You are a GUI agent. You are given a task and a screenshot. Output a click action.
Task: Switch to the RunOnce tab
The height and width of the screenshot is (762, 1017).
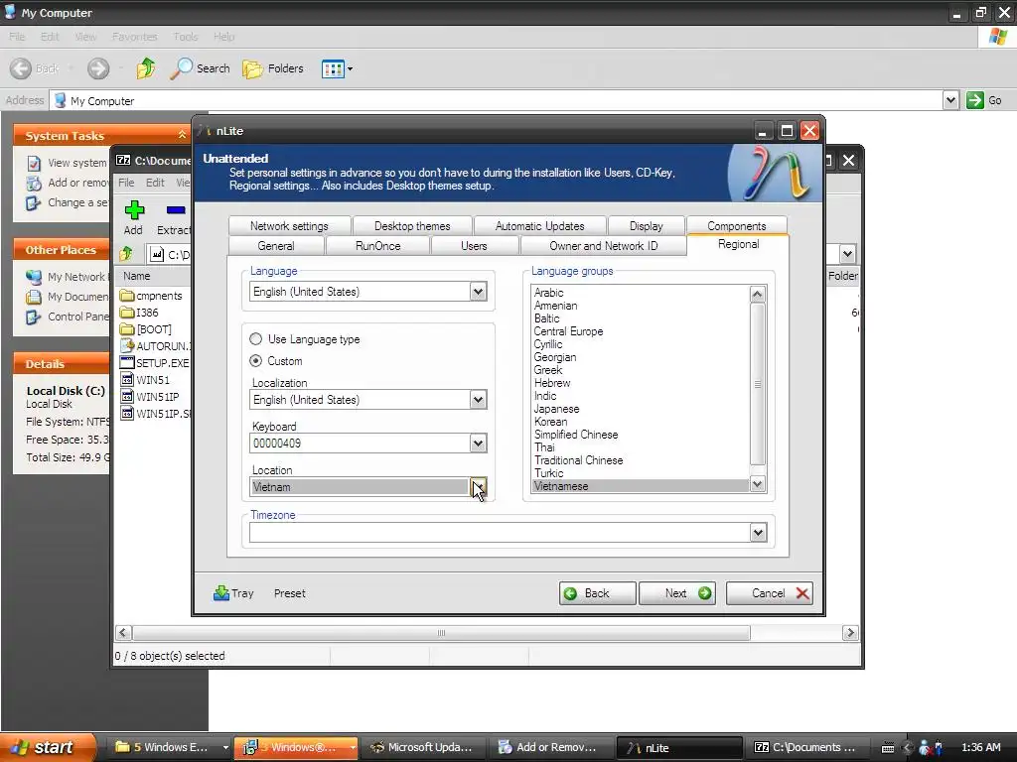[x=378, y=246]
